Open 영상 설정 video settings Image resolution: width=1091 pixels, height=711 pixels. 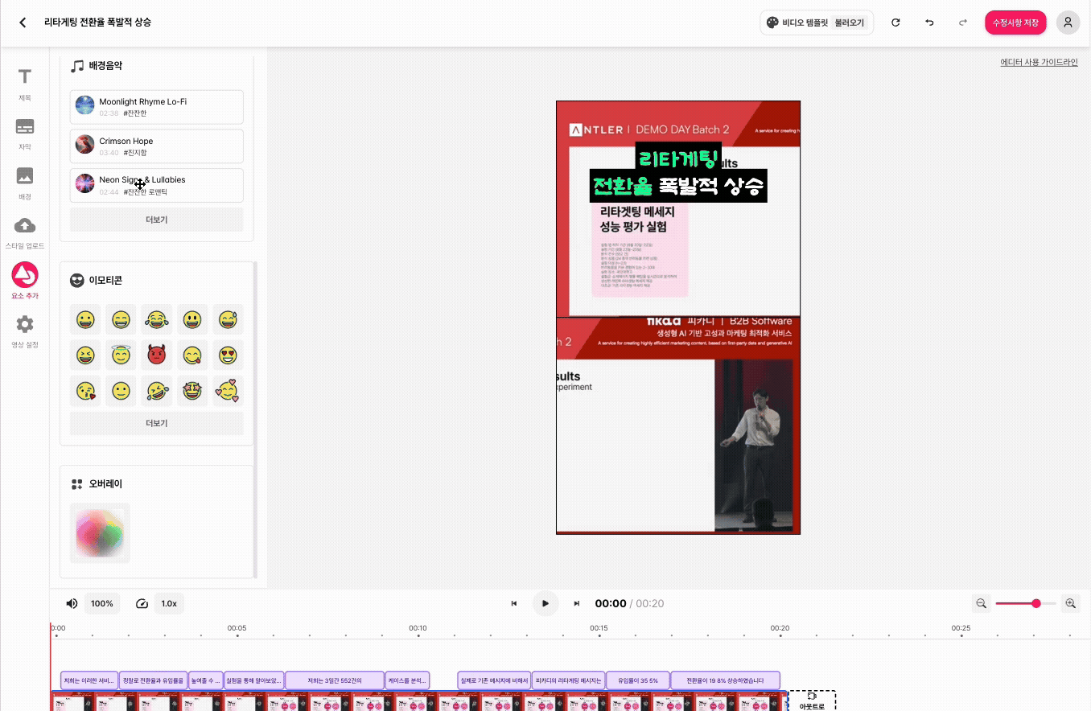[25, 331]
